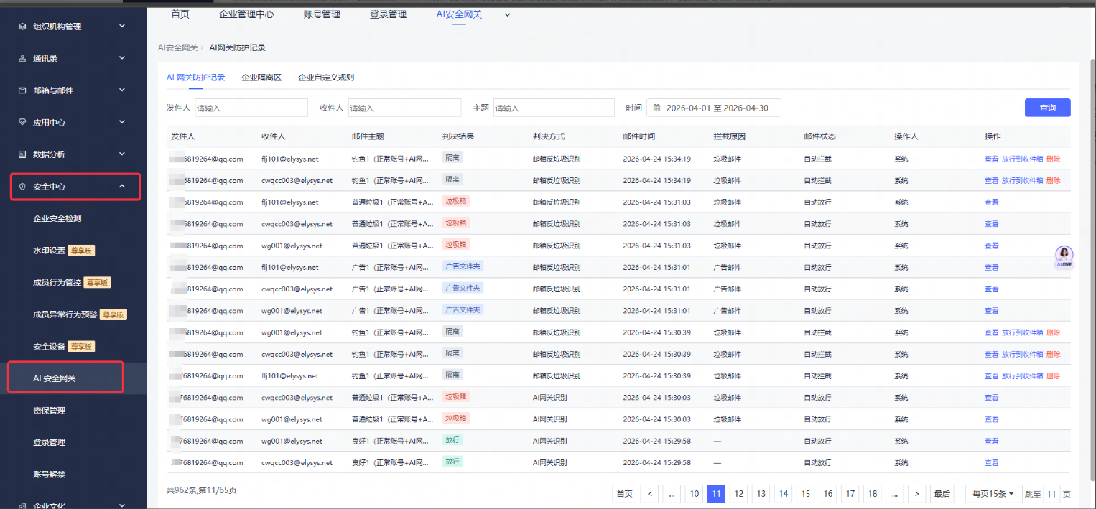This screenshot has width=1096, height=509.
Task: Switch to the 账号管理 top tab
Action: 322,14
